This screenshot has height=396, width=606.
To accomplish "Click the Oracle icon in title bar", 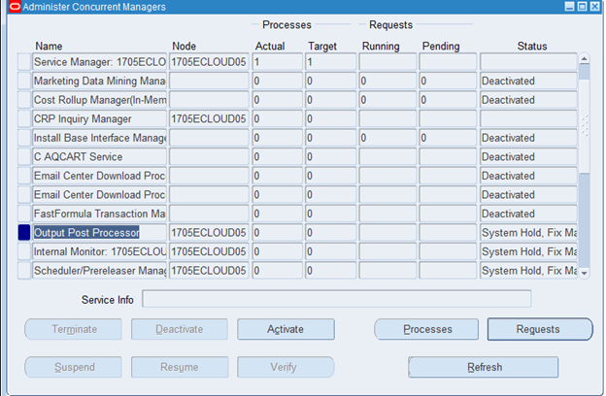I will click(x=12, y=7).
